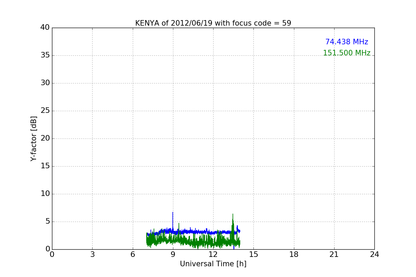The width and height of the screenshot is (416, 277).
Task: Click the plot title "KENYA of 2012/06/19 with focus code = 59"
Action: (213, 23)
